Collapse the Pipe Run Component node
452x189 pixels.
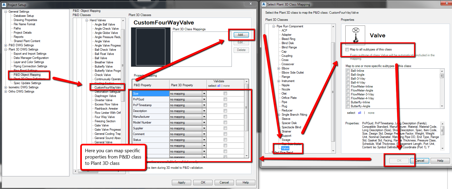274,26
